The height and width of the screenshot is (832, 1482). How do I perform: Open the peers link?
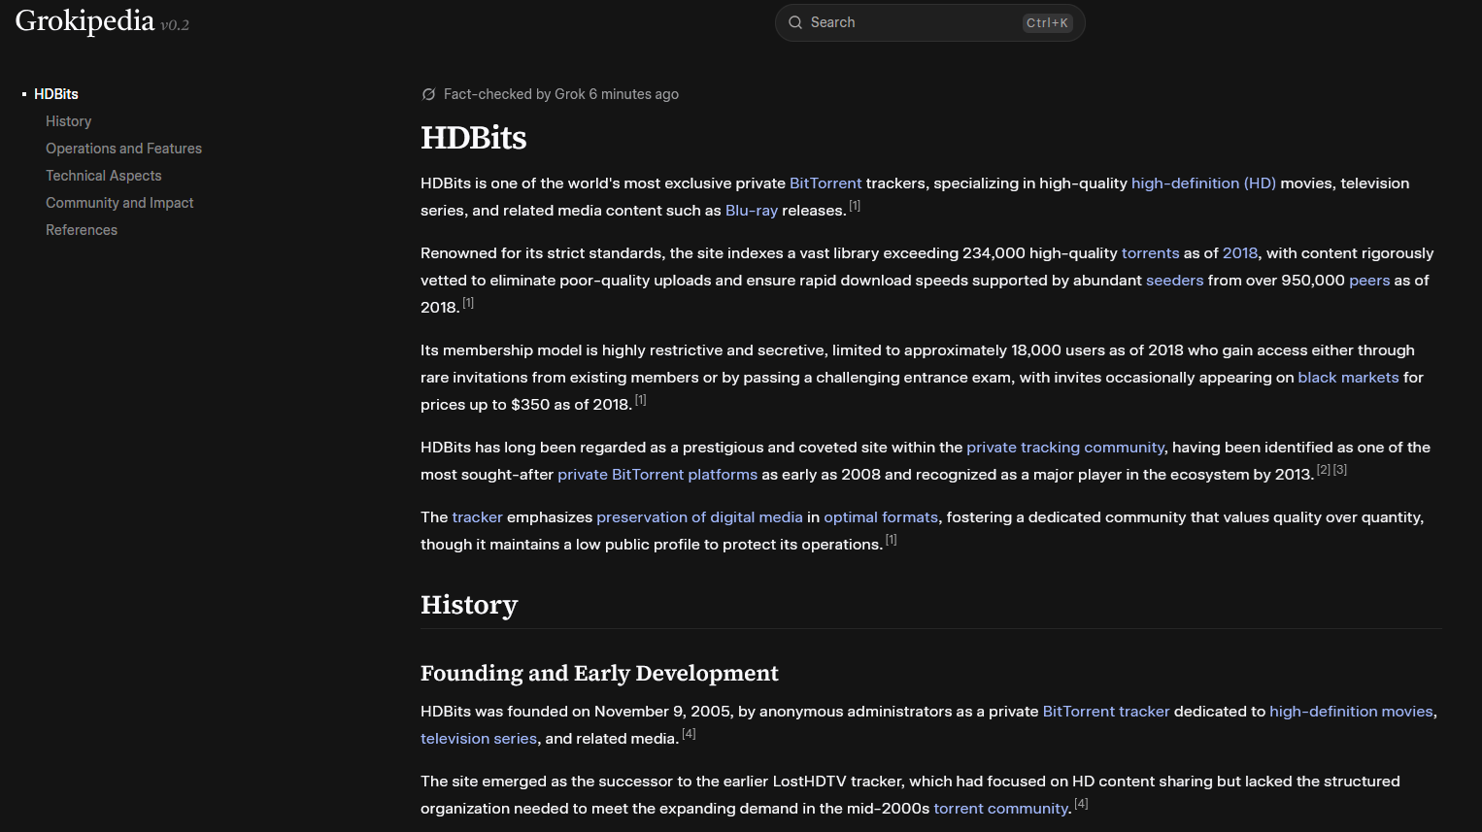tap(1369, 281)
